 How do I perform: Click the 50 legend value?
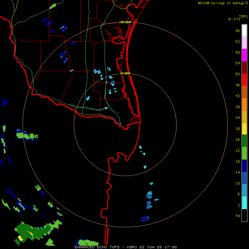tap(238, 74)
